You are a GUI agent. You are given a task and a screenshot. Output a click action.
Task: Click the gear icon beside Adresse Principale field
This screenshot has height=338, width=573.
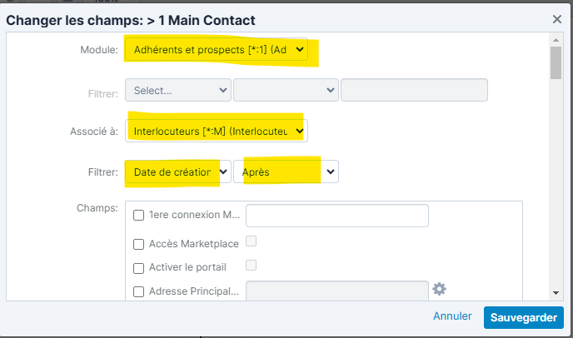point(440,289)
